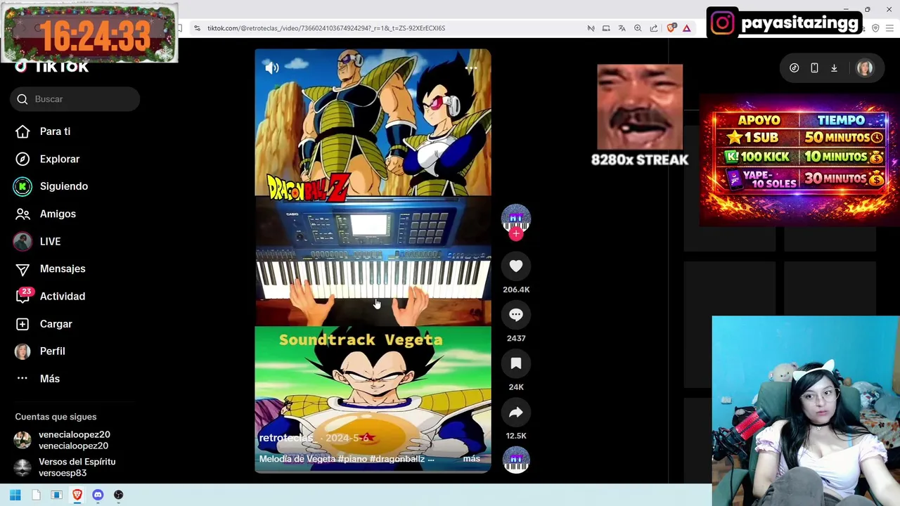Follow retroteclas with the red plus button
This screenshot has width=900, height=506.
pyautogui.click(x=516, y=234)
